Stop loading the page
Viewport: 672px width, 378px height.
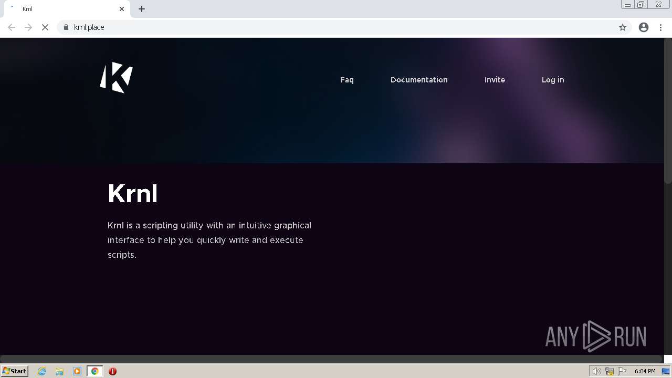[45, 27]
